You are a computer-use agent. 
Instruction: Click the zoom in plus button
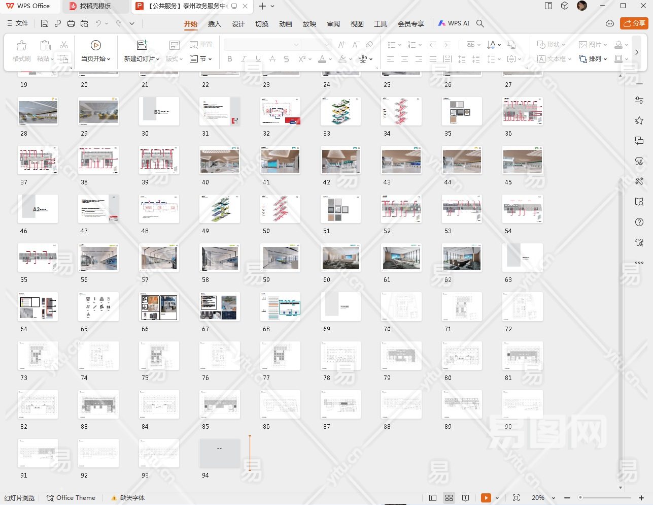point(641,498)
